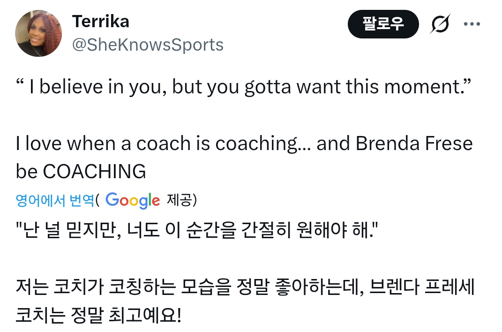The image size is (502, 332).
Task: Click the 팔로우 follow button
Action: click(x=383, y=24)
